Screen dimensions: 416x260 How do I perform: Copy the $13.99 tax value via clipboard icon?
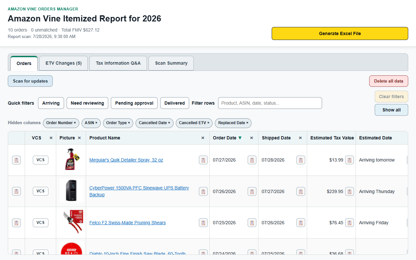point(349,160)
